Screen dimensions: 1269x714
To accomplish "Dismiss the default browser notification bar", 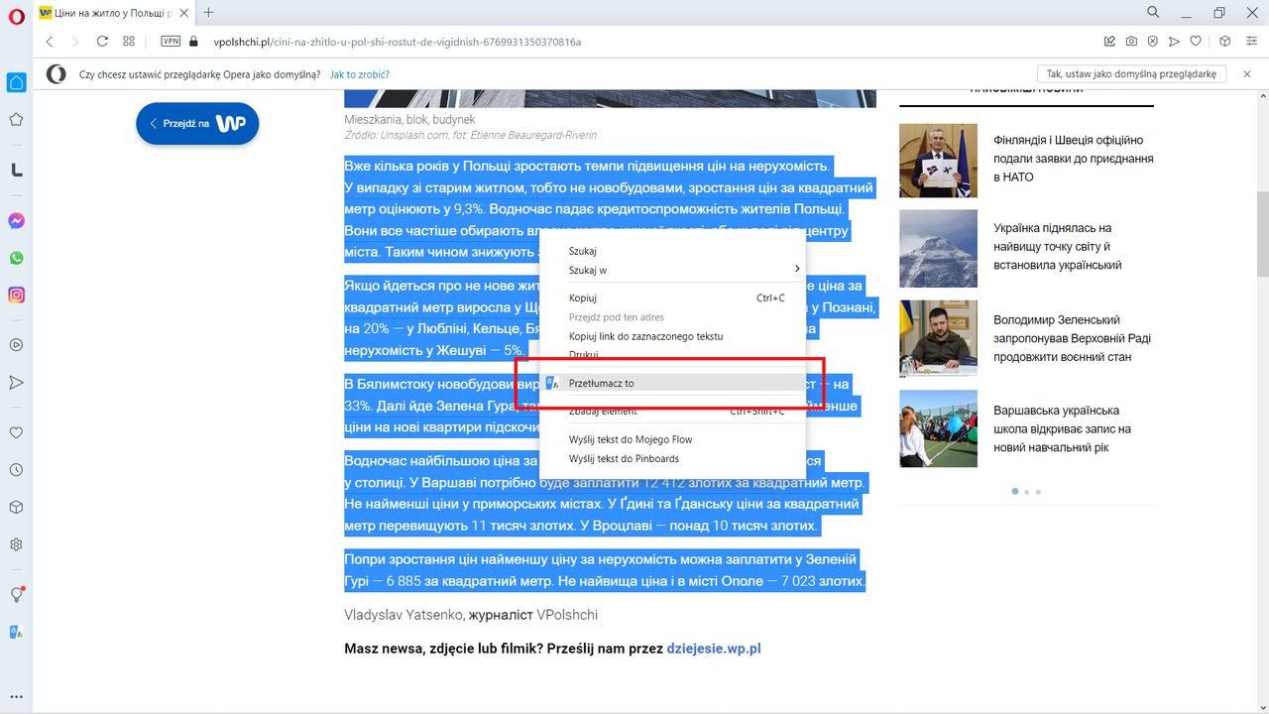I will [x=1247, y=74].
